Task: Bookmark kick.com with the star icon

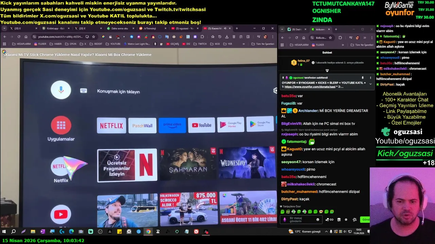Action: pos(330,38)
